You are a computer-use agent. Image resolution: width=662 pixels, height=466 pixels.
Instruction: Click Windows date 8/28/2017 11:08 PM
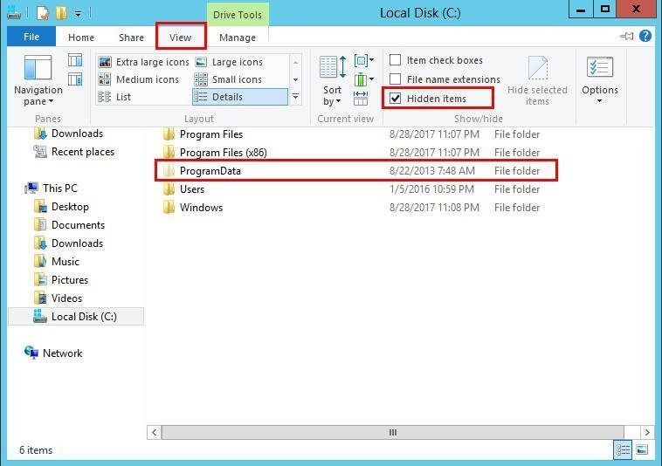434,208
